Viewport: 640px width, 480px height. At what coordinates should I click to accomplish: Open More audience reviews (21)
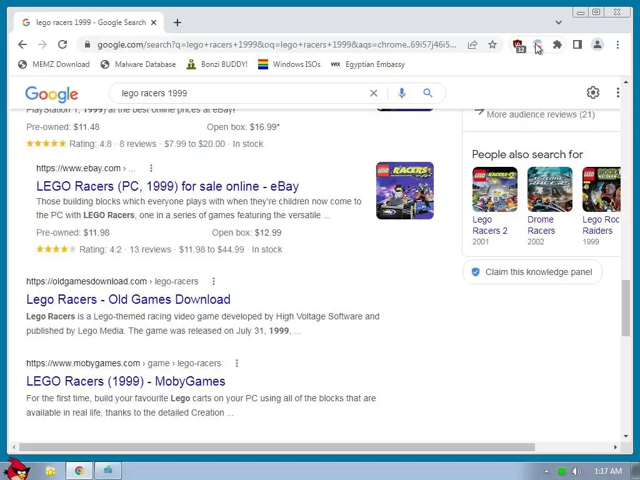pyautogui.click(x=541, y=114)
